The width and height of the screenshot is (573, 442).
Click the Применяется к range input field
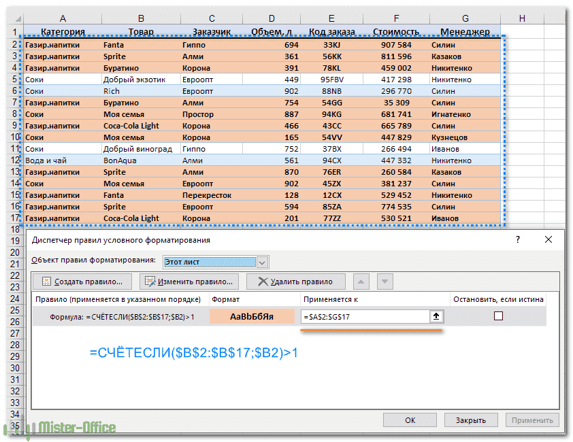coord(364,316)
